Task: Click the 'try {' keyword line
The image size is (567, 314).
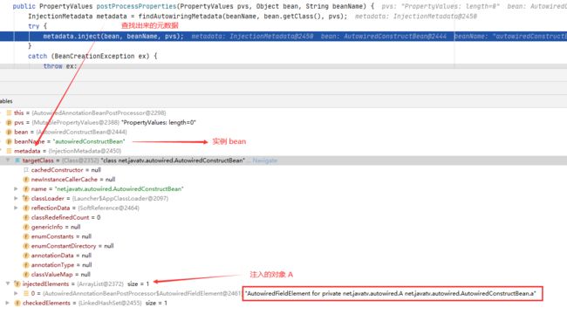Action: 38,26
